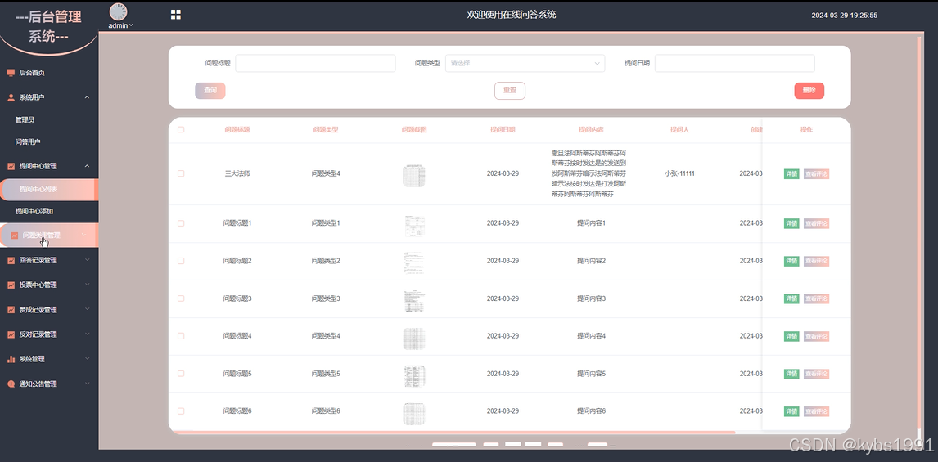Expand the 赞成记录管理 menu chevron
The width and height of the screenshot is (938, 462).
click(x=88, y=310)
